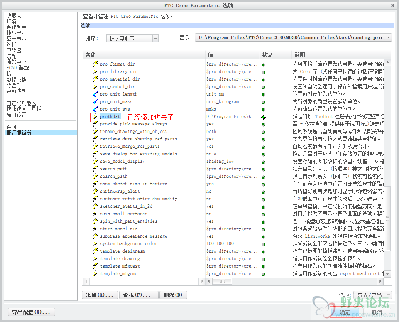The image size is (399, 322).
Task: Select 环境 in the left category list
Action: click(12, 21)
